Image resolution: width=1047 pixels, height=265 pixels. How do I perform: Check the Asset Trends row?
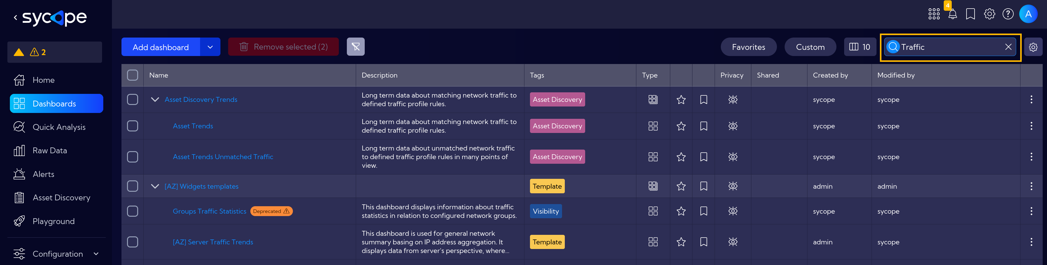tap(133, 126)
